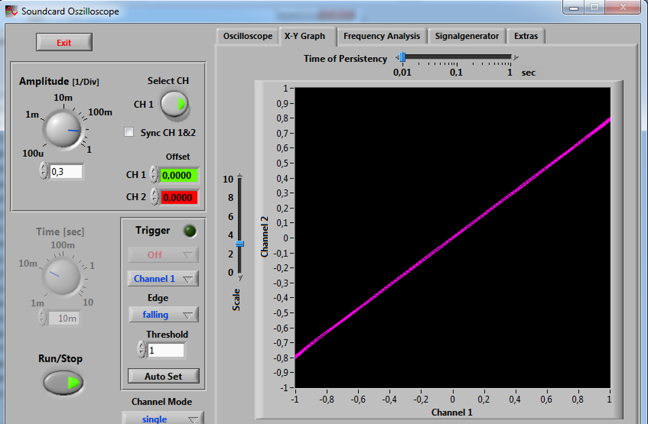The image size is (648, 424).
Task: Click the Amplitude value stepper arrows
Action: 44,171
